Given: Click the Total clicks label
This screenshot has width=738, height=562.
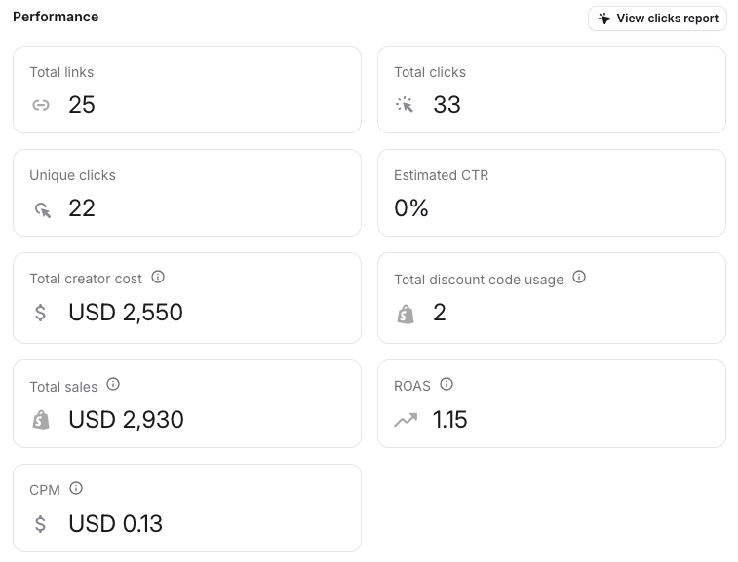Looking at the screenshot, I should coord(430,72).
